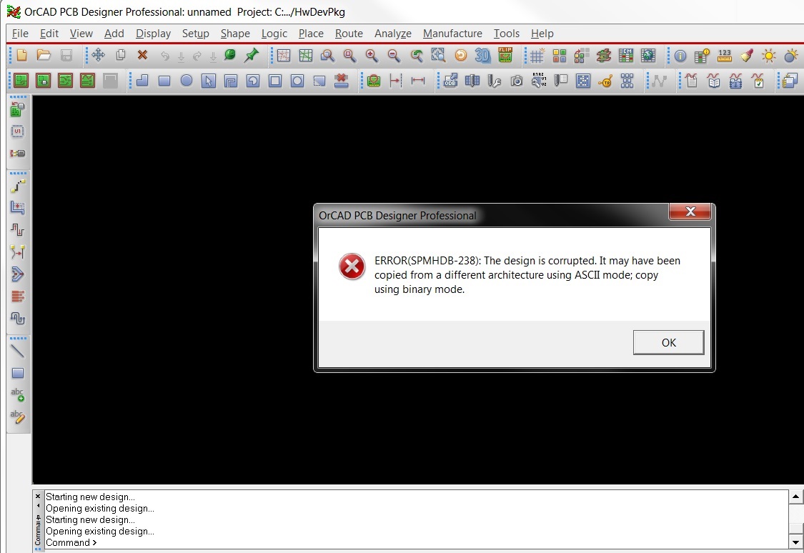Click the dehighlight dim sun icon

click(x=790, y=55)
